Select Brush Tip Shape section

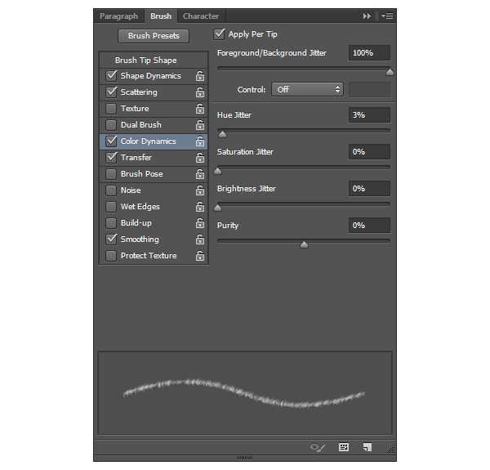(145, 60)
